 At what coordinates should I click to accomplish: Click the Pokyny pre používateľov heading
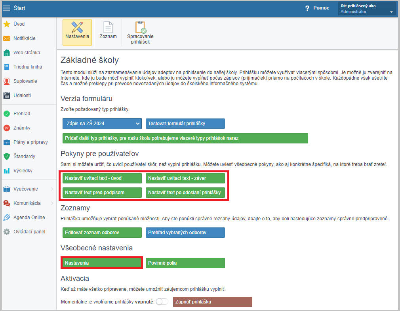click(99, 154)
